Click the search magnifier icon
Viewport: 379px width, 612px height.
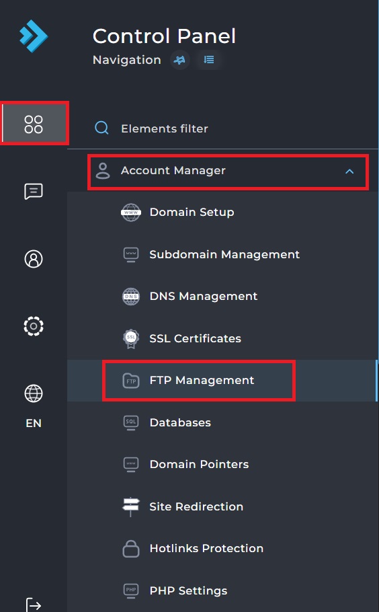point(101,128)
